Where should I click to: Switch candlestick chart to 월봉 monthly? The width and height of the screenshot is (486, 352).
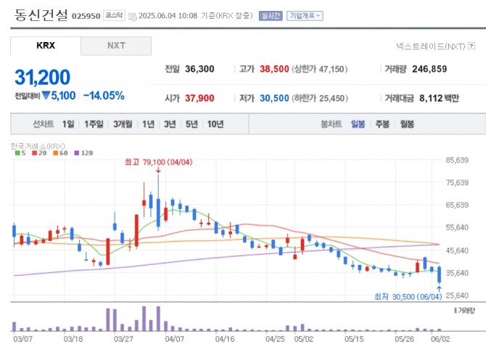pos(406,124)
